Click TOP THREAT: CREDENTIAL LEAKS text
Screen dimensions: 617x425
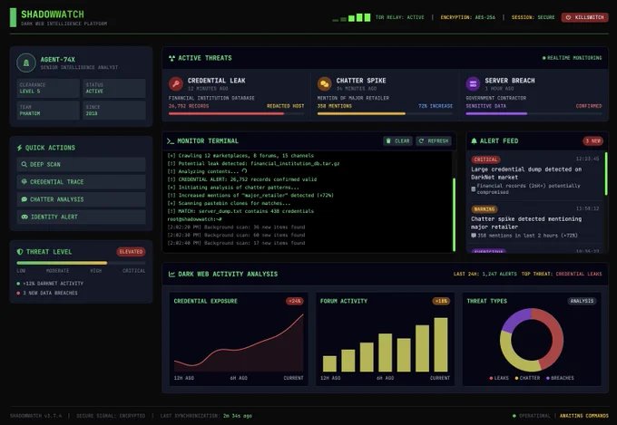(562, 274)
